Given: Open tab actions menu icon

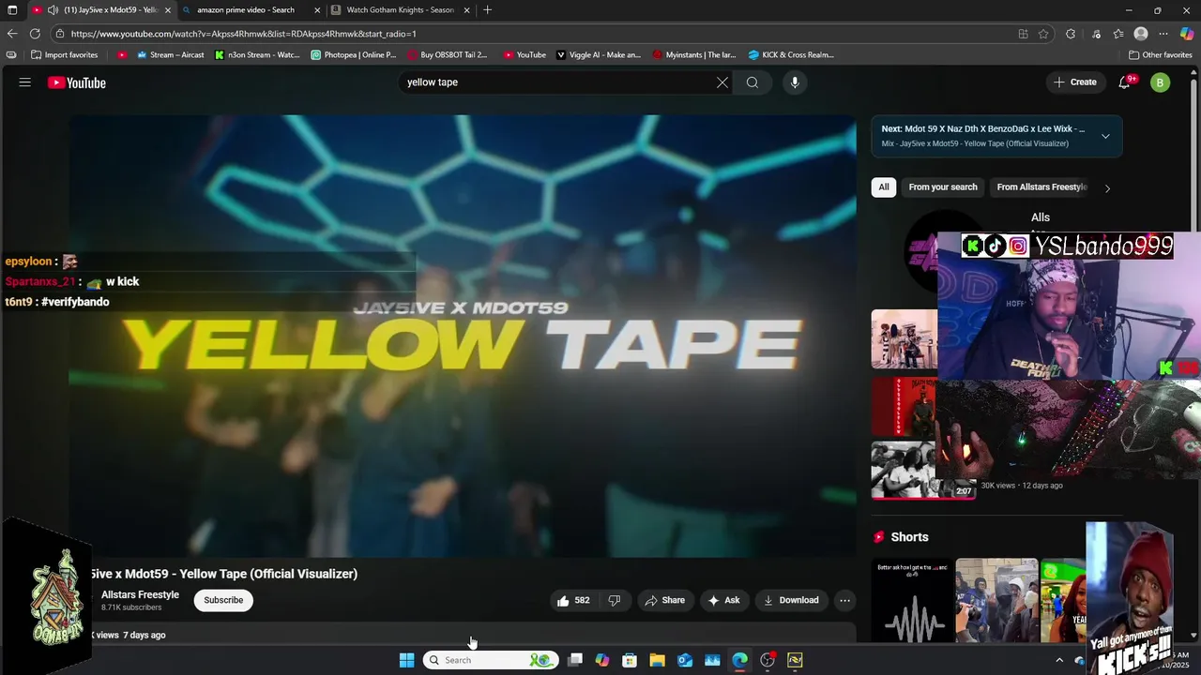Looking at the screenshot, I should (x=12, y=9).
